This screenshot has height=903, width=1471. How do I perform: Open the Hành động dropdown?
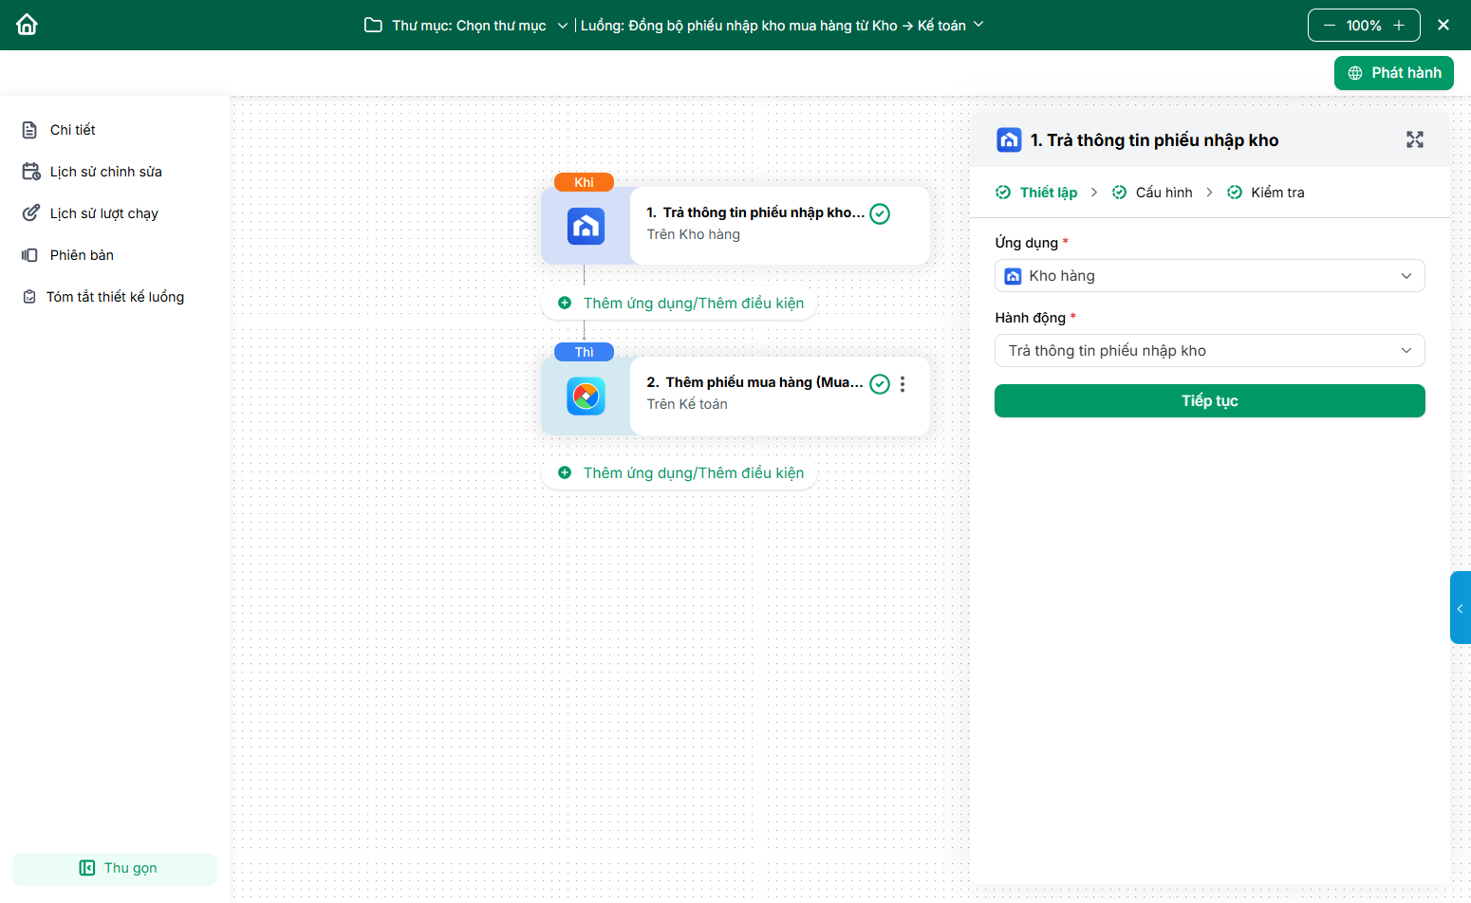(1209, 351)
